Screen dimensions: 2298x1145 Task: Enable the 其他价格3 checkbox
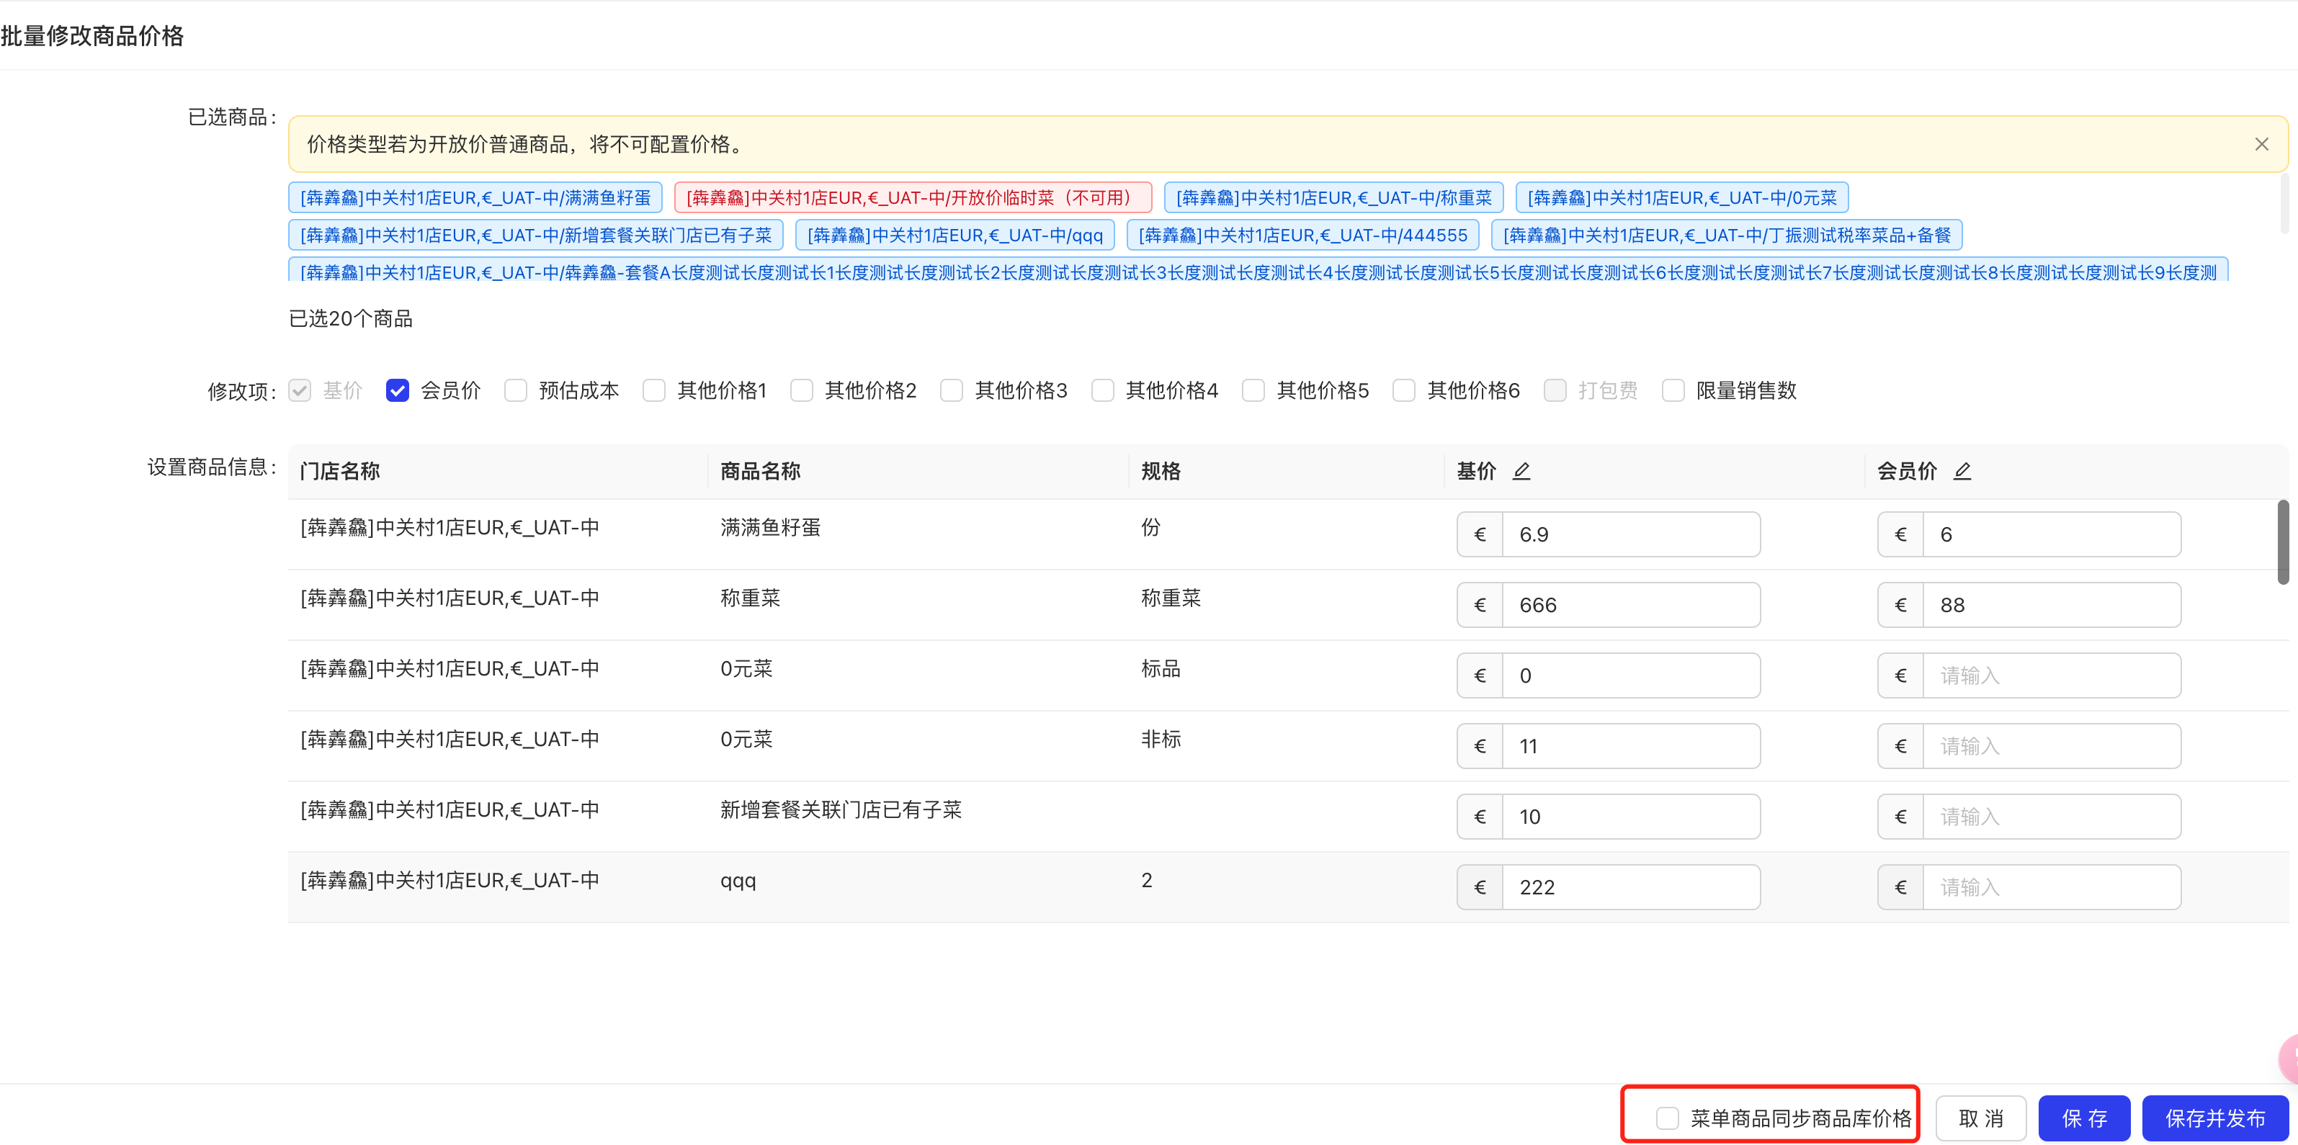(x=952, y=390)
